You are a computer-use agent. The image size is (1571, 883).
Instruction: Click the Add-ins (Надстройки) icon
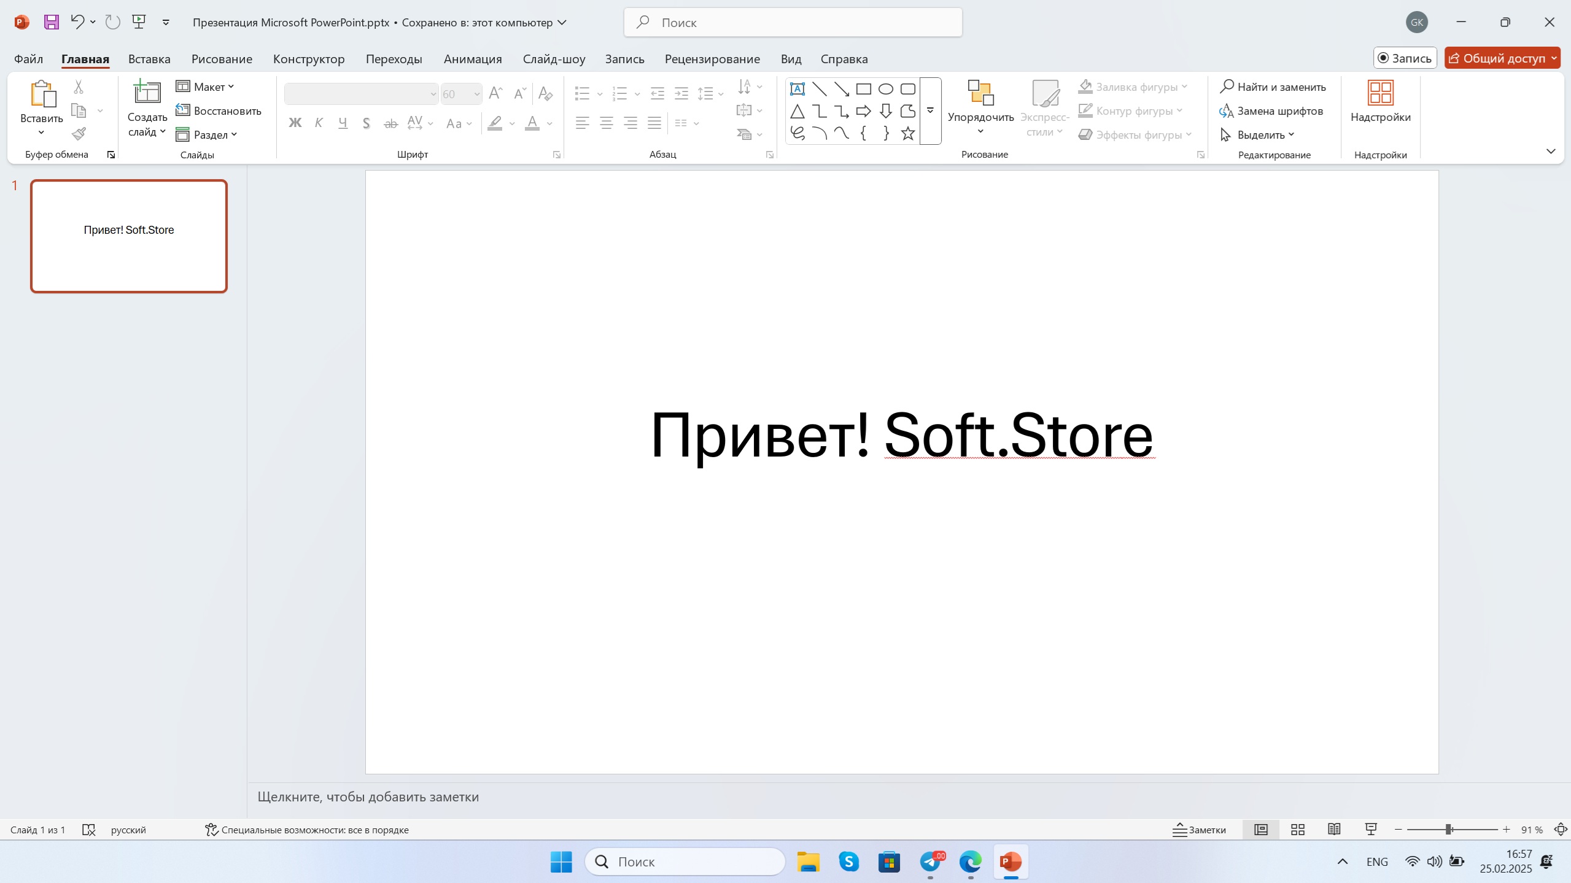tap(1380, 101)
